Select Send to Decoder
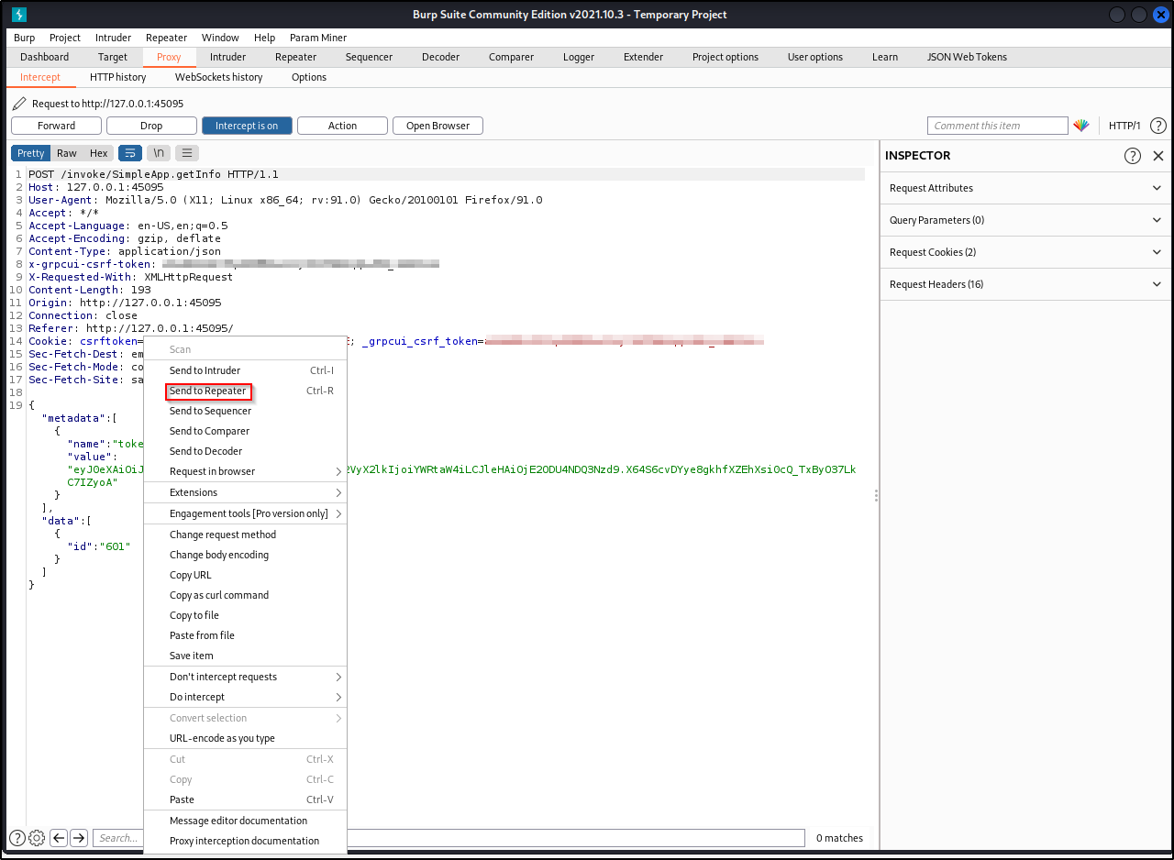 245,451
